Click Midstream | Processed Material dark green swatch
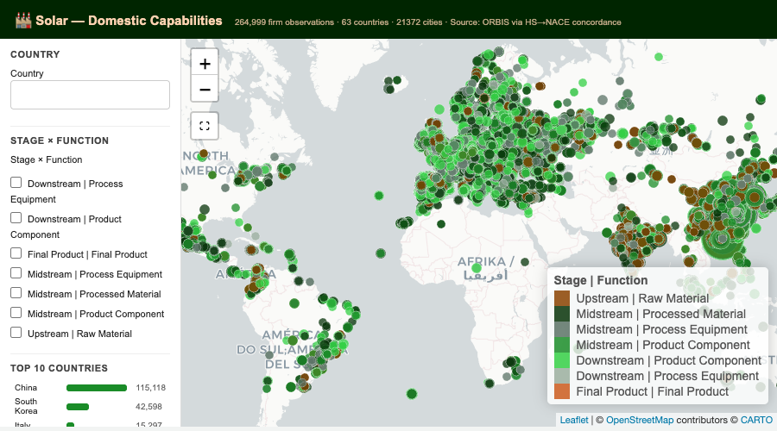This screenshot has height=431, width=777. coord(562,314)
